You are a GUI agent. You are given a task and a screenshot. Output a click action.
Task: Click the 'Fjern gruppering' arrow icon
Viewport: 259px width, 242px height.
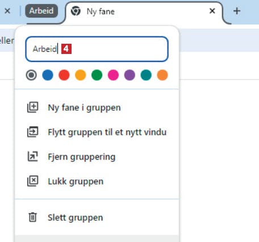[x=32, y=156]
